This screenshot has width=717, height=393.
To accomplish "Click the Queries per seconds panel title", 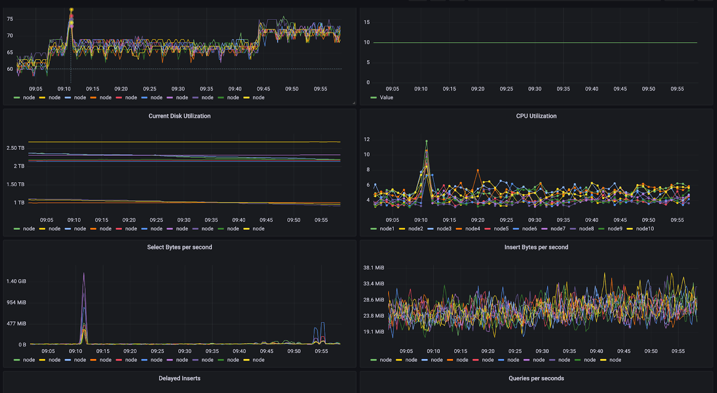I will [536, 378].
